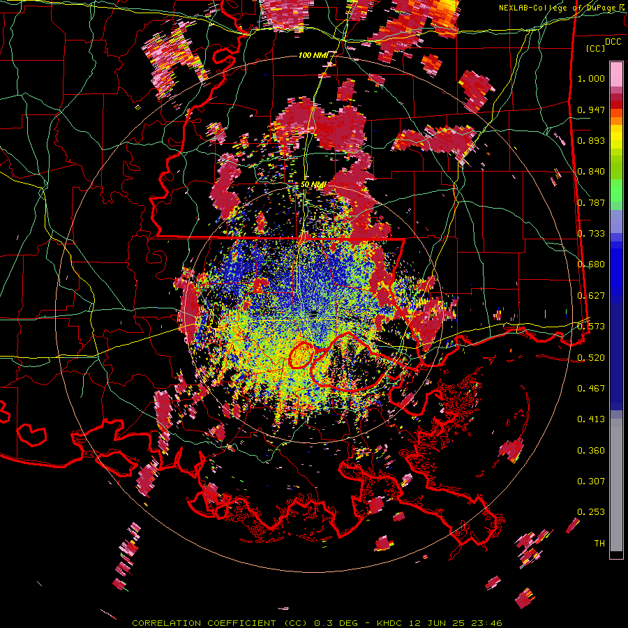This screenshot has height=628, width=628.
Task: Select the 1.000 scale value
Action: pyautogui.click(x=591, y=78)
